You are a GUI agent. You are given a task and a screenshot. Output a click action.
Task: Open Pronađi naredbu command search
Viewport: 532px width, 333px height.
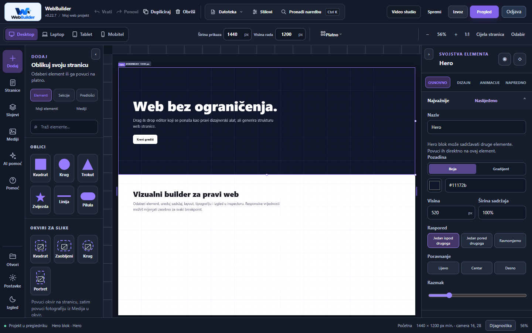pos(310,12)
